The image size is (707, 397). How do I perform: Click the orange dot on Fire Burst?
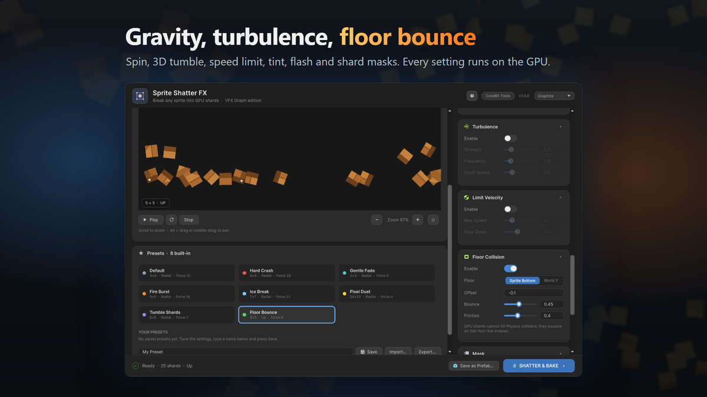(x=144, y=293)
